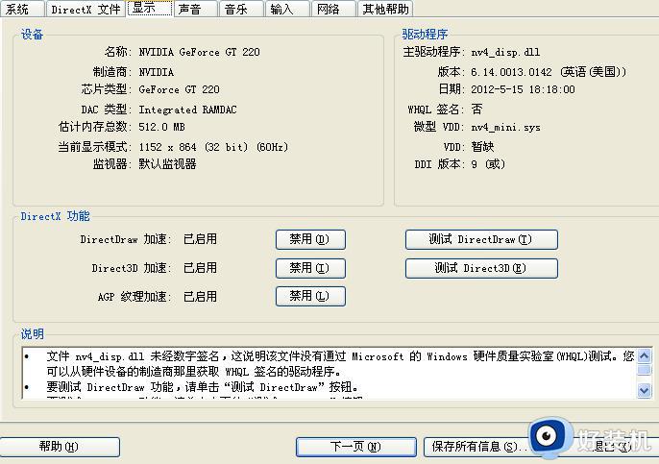Click the monitor value 默认监视器

pos(168,164)
